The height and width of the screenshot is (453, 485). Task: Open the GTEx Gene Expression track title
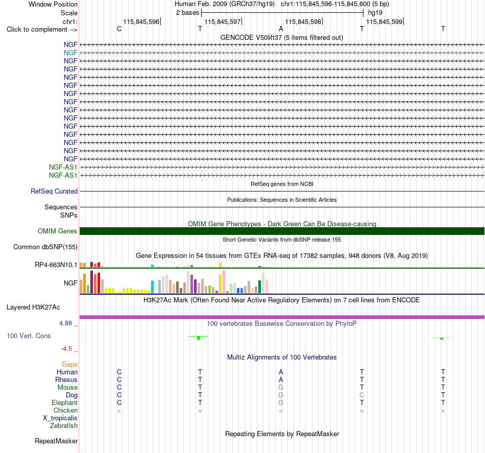[282, 255]
